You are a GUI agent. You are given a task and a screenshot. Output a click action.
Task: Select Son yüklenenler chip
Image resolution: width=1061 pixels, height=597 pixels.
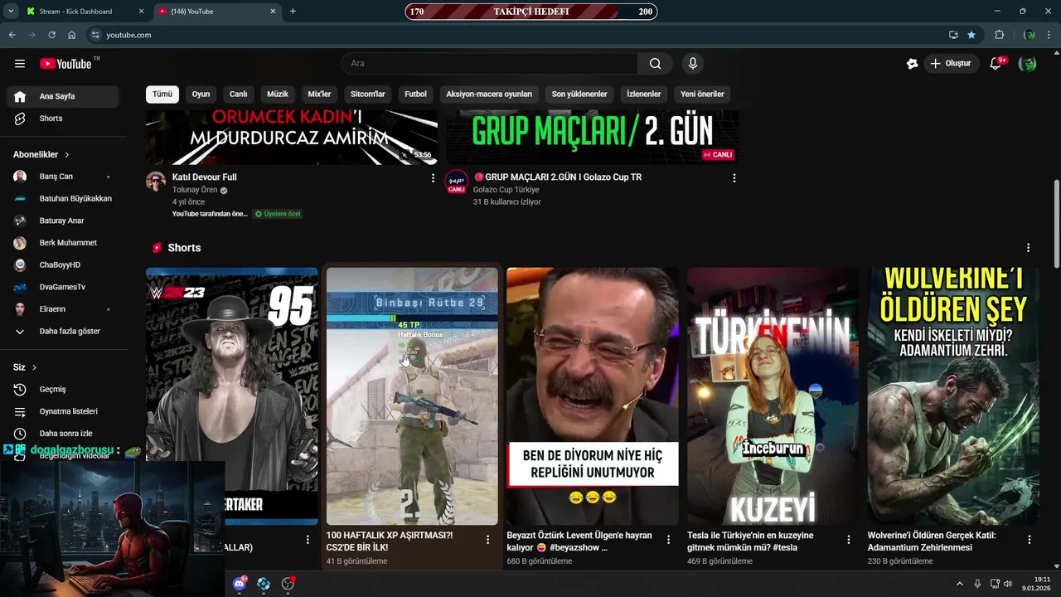579,95
